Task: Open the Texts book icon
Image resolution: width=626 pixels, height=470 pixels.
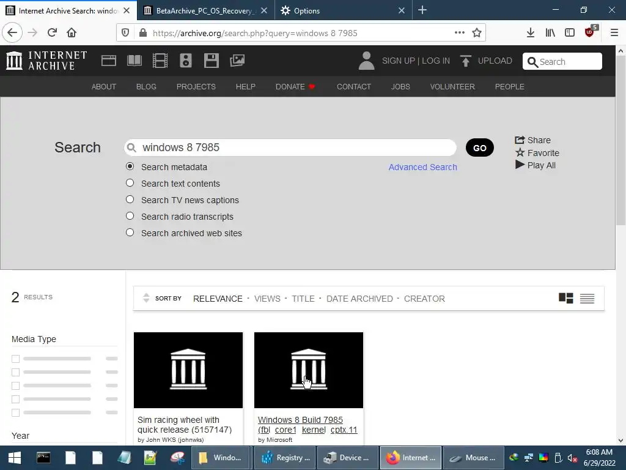Action: (134, 61)
